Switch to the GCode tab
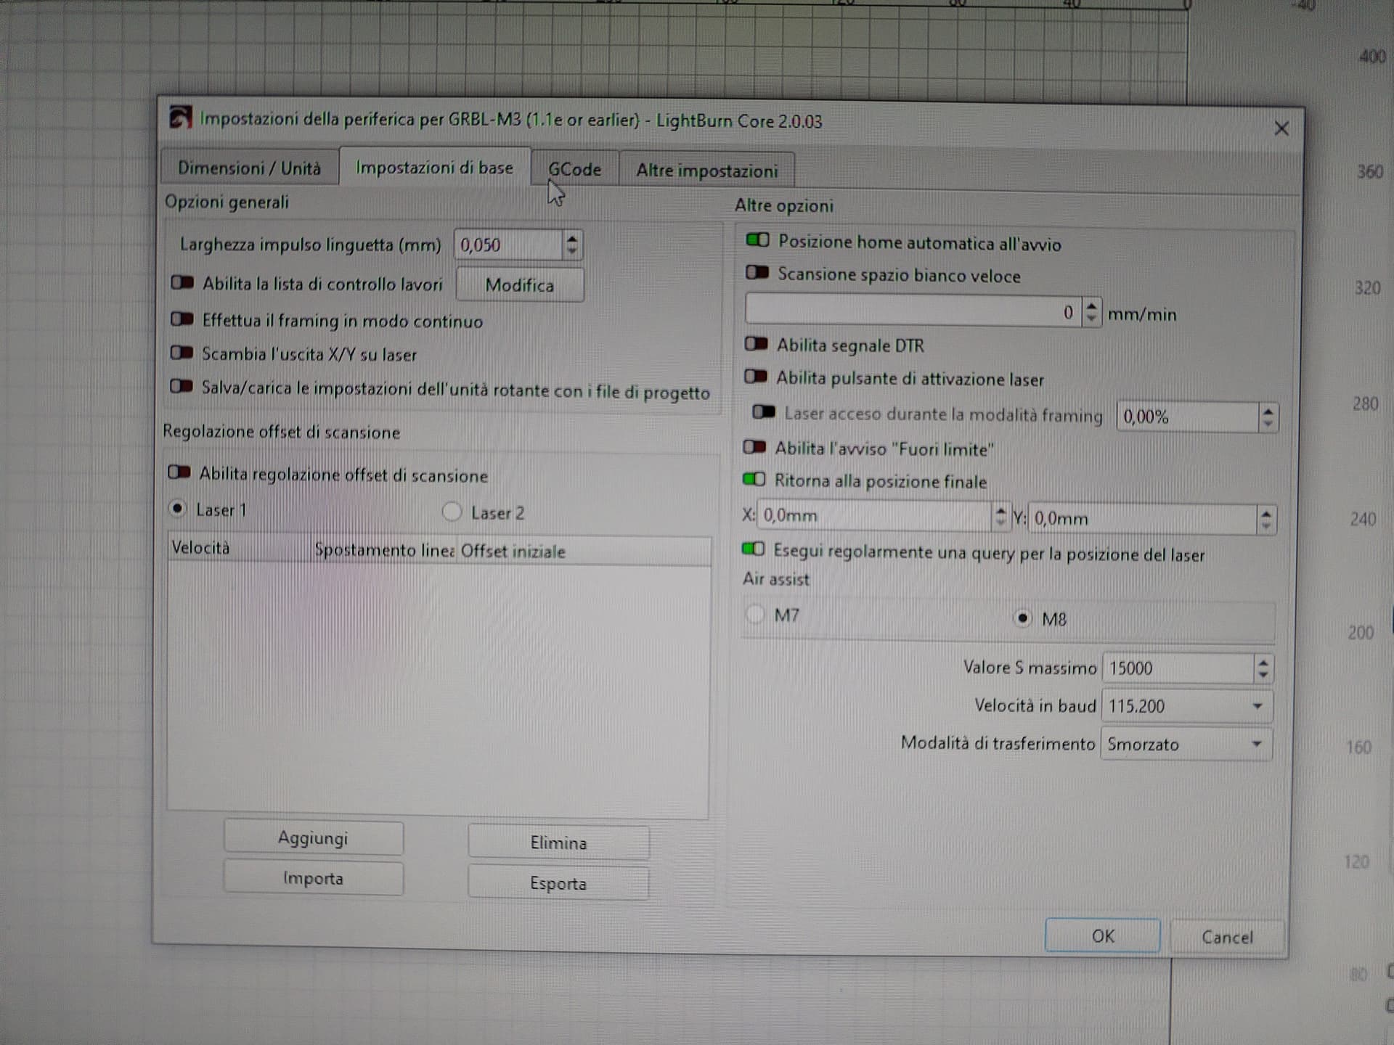Screen dimensions: 1394x1045 574,170
